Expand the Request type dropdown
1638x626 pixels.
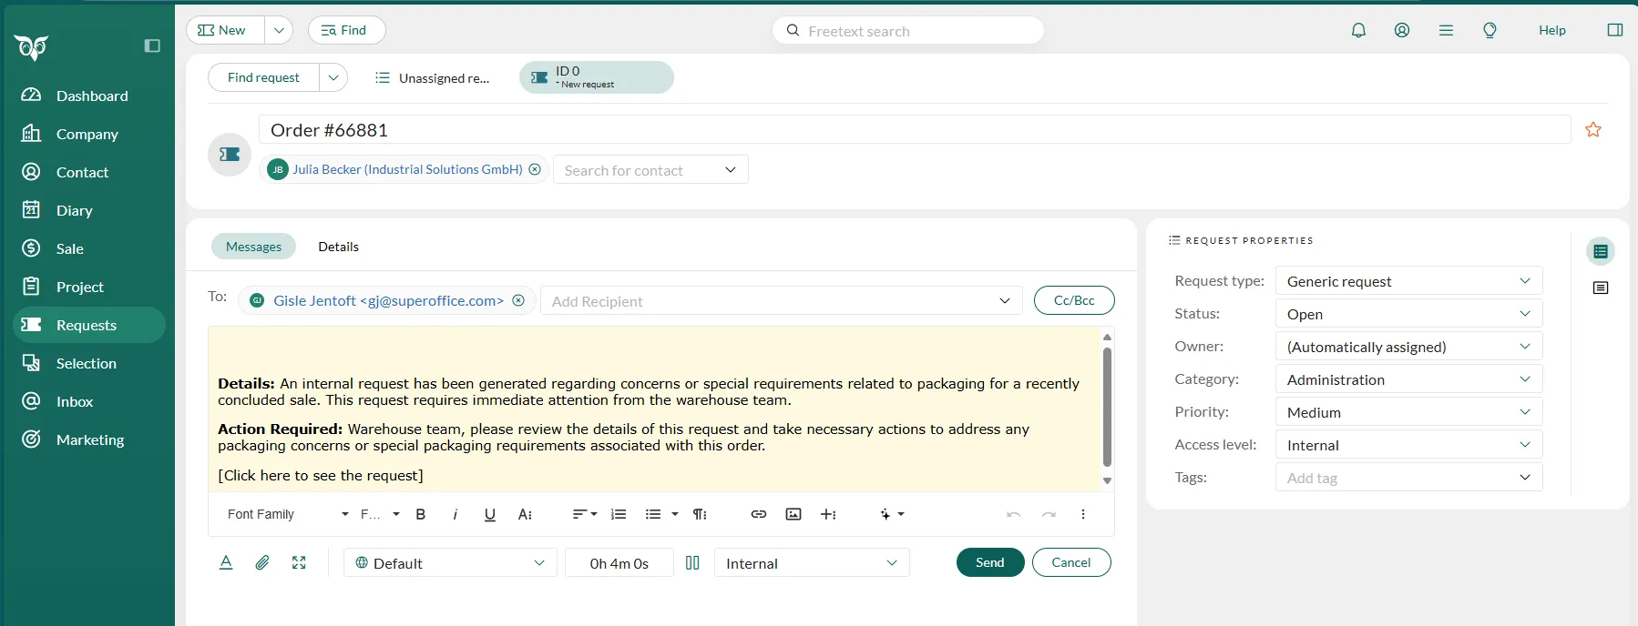coord(1408,281)
